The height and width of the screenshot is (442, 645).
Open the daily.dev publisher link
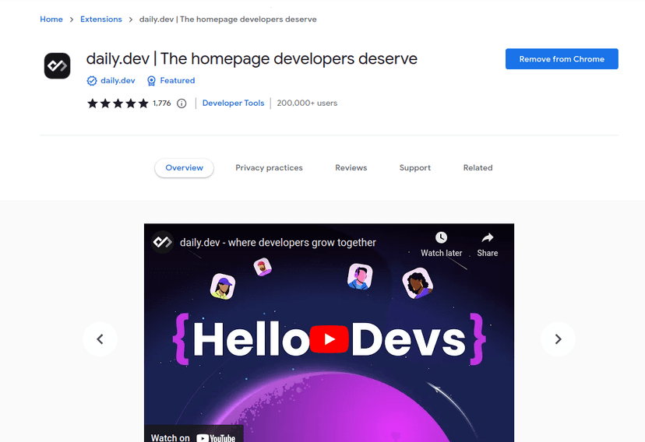(x=118, y=80)
